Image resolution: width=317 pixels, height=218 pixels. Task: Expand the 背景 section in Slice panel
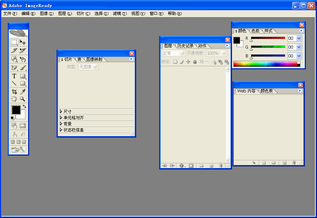[x=68, y=124]
